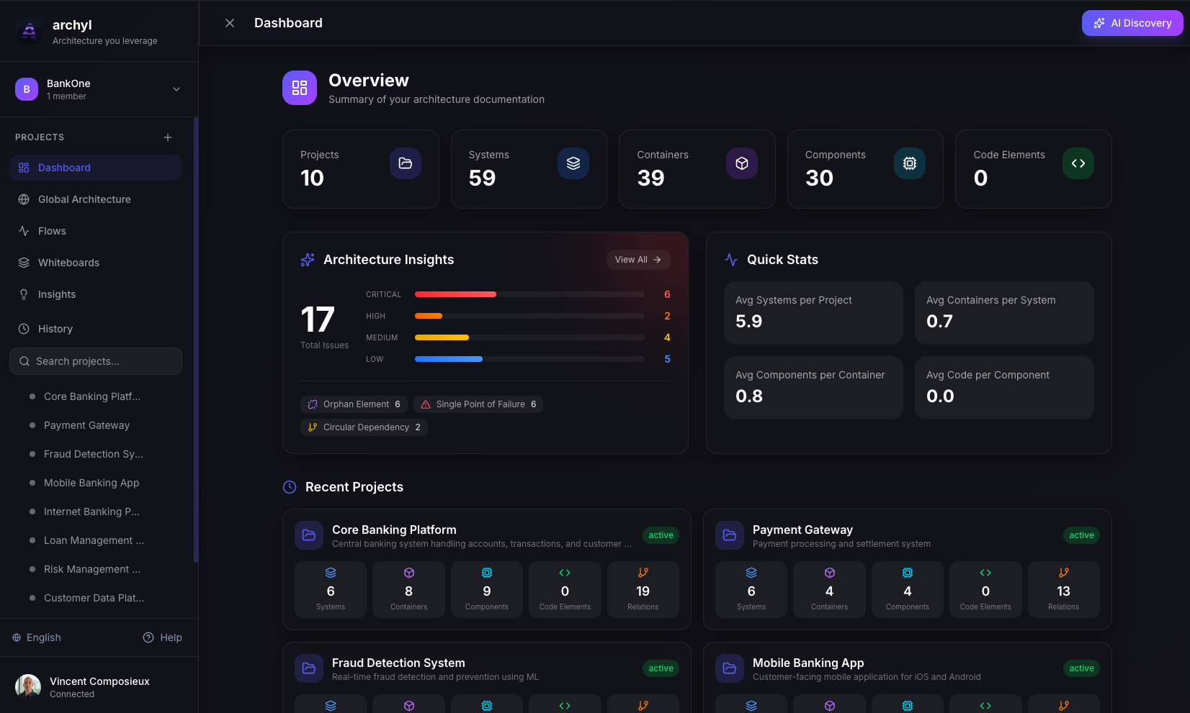The height and width of the screenshot is (713, 1190).
Task: Switch language from English
Action: pos(36,637)
